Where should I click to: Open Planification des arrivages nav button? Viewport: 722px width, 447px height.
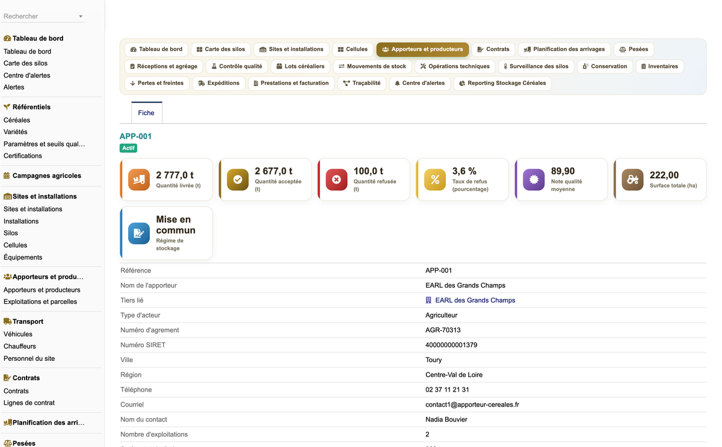564,49
